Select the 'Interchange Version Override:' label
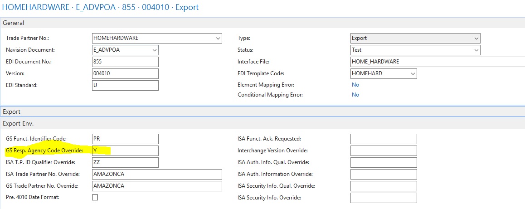 pyautogui.click(x=272, y=151)
